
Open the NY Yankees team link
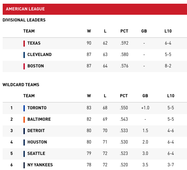40,165
